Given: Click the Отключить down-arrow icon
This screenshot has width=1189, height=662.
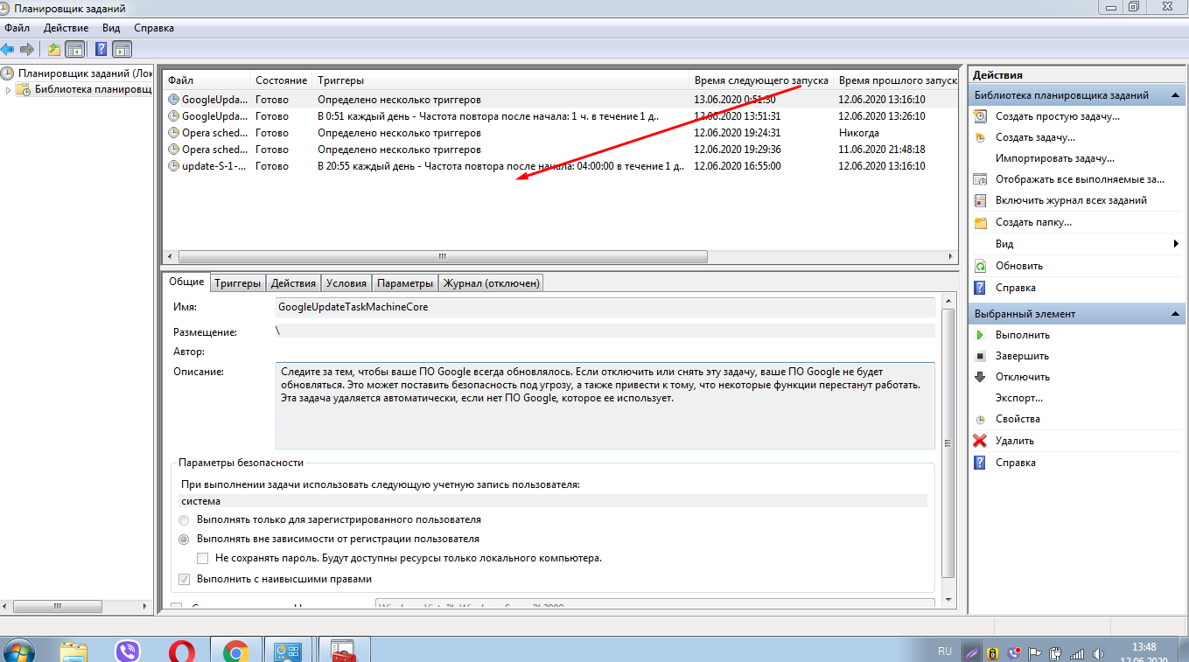Looking at the screenshot, I should click(x=980, y=377).
